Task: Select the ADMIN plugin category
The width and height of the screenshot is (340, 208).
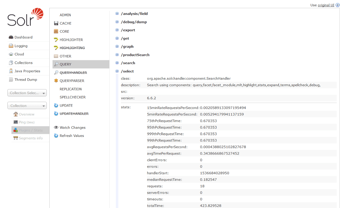Action: 65,15
